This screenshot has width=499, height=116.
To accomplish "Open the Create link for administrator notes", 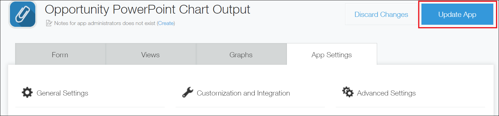I will 166,23.
